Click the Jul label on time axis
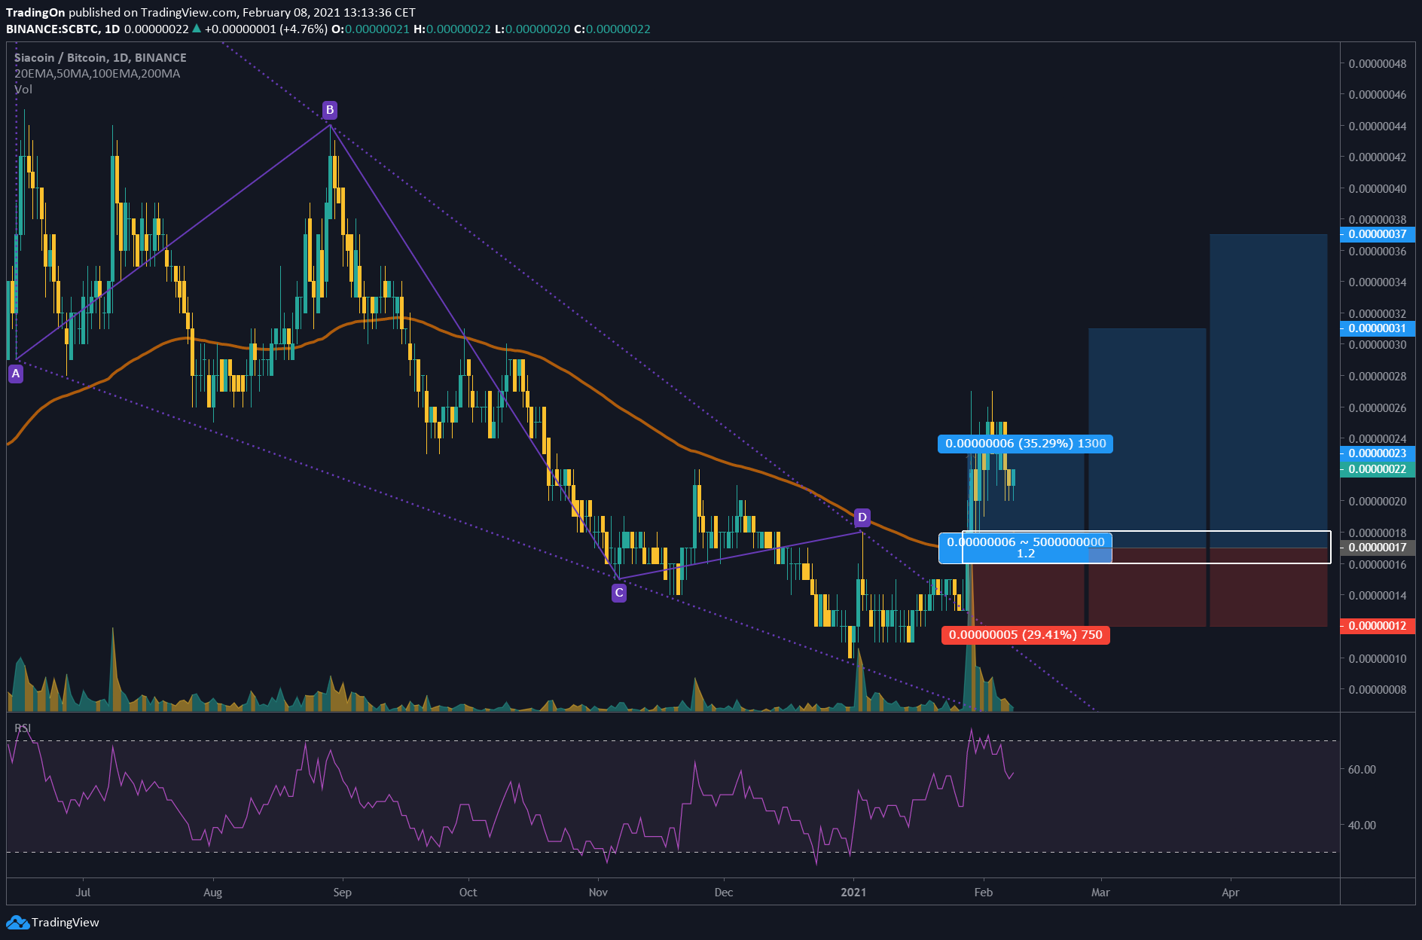 [x=83, y=893]
